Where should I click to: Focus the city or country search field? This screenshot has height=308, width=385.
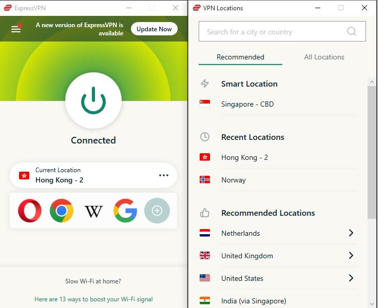tap(282, 31)
